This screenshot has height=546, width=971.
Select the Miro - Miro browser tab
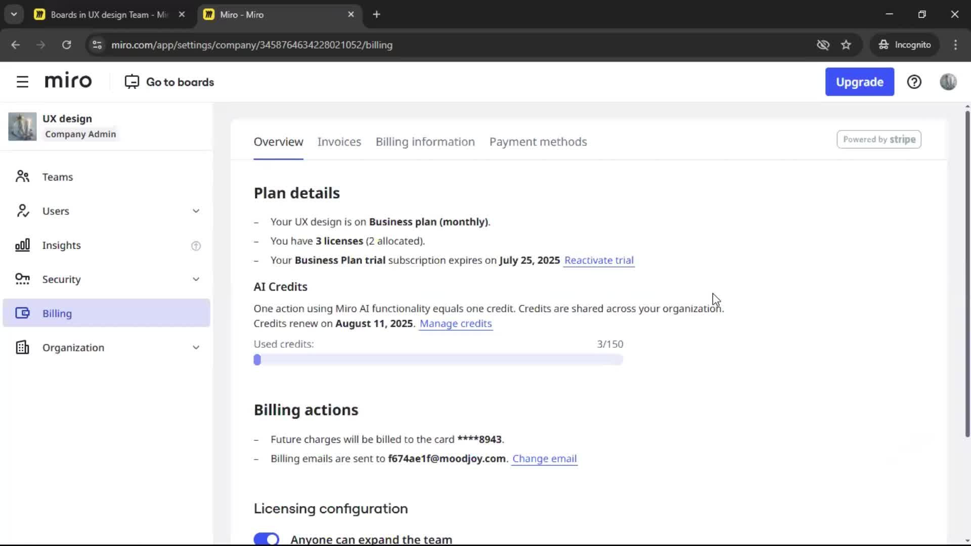[279, 14]
